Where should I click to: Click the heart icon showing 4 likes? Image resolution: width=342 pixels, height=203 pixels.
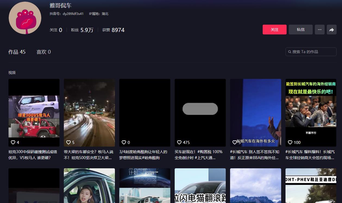(13, 142)
